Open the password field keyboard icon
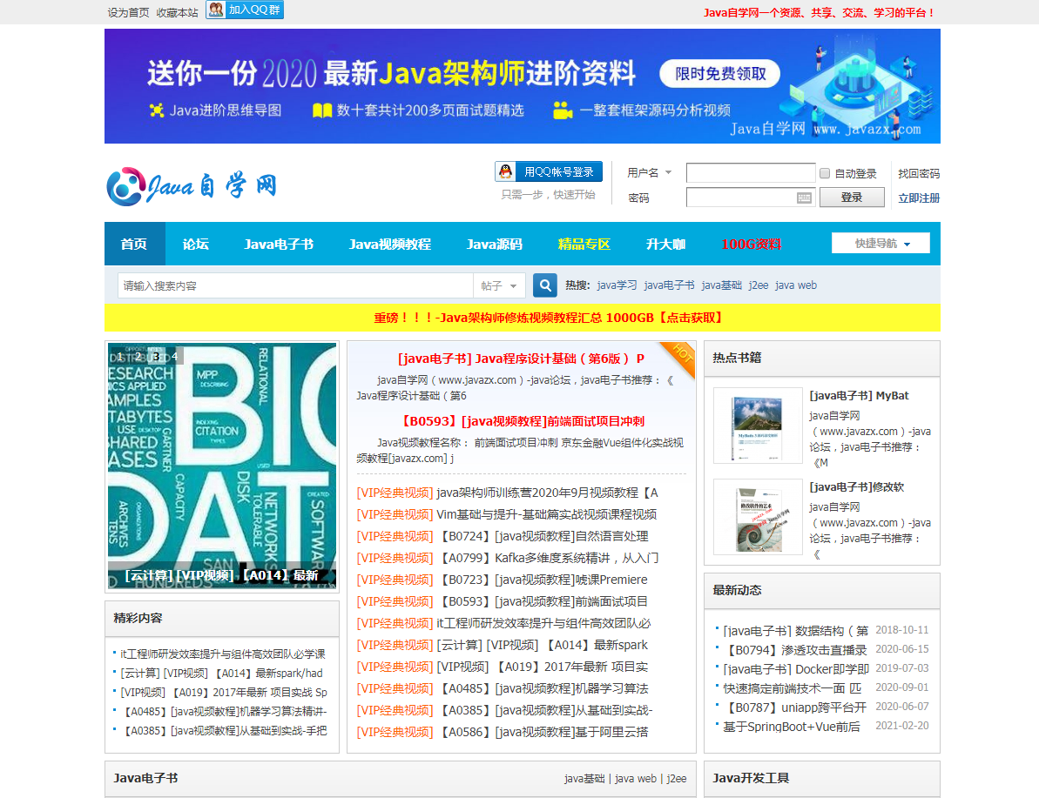The image size is (1039, 798). (805, 198)
